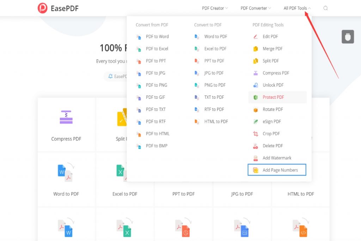The image size is (361, 241).
Task: Select PDF to PPT menu entry
Action: (156, 61)
